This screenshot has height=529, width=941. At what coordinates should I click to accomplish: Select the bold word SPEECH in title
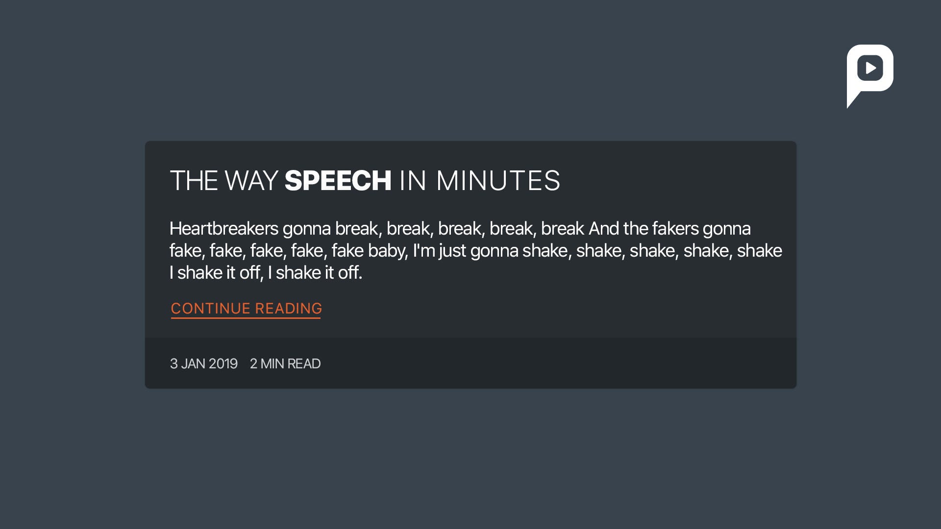[339, 180]
